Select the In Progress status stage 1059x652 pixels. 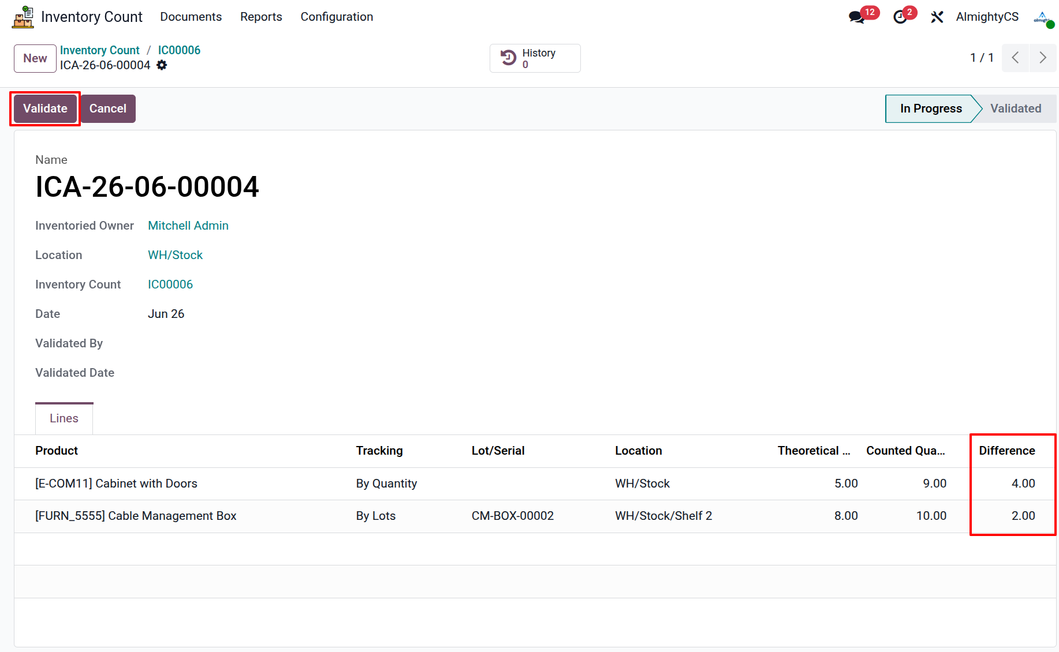point(930,108)
